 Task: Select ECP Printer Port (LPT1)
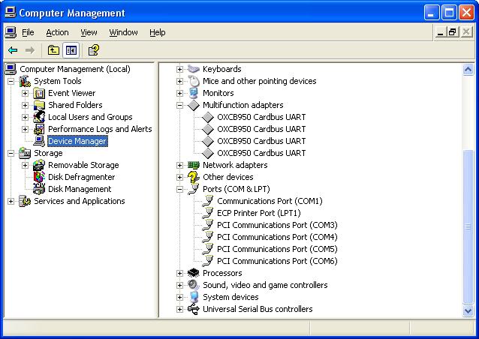[259, 213]
